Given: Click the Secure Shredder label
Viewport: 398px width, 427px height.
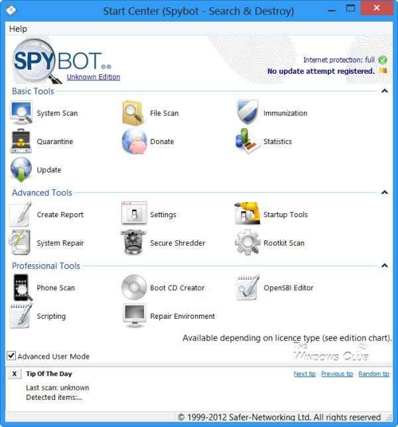Looking at the screenshot, I should point(178,243).
